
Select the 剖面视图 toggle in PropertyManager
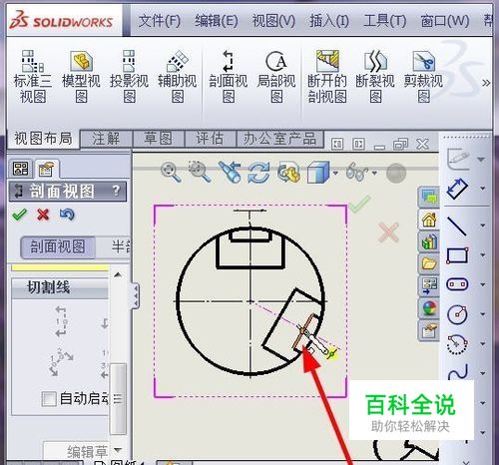pos(58,247)
